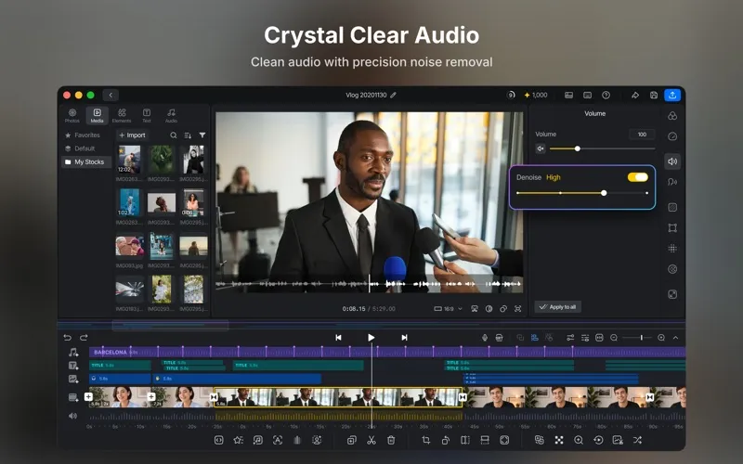The height and width of the screenshot is (464, 743).
Task: Click the Import button
Action: coord(132,135)
